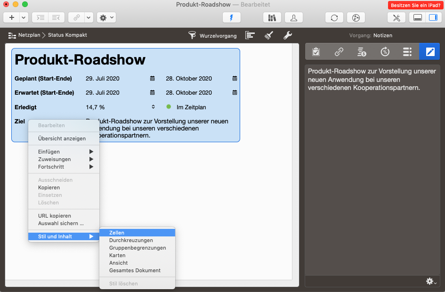This screenshot has width=445, height=292.
Task: Toggle the right inspector panel visibility
Action: [x=432, y=17]
